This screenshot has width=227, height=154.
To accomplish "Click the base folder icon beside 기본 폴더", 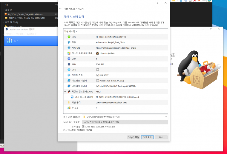I will pos(69,102).
